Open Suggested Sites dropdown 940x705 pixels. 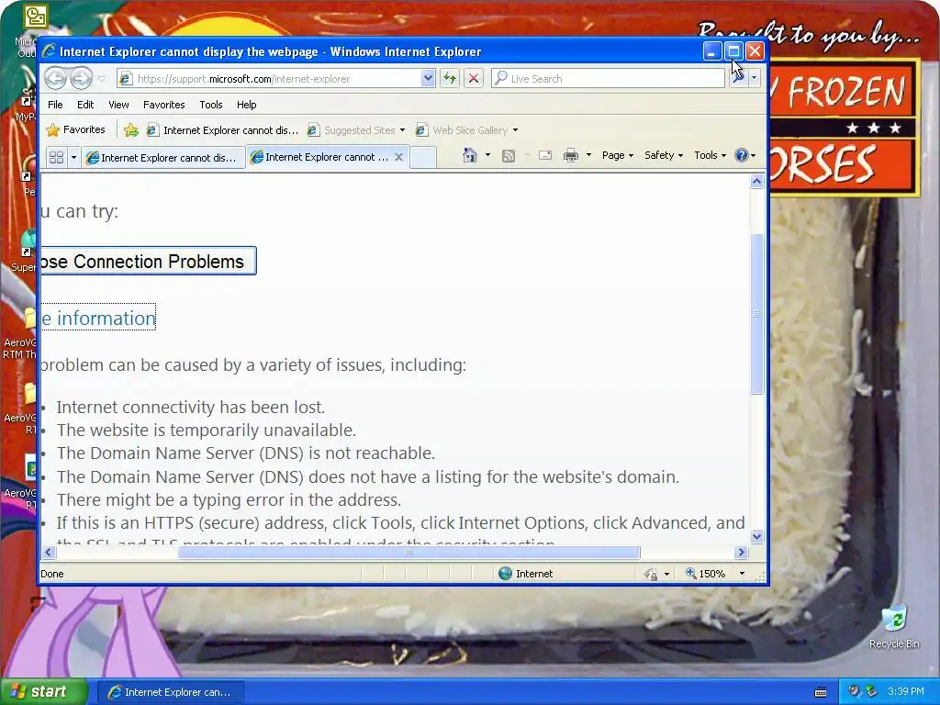[356, 130]
